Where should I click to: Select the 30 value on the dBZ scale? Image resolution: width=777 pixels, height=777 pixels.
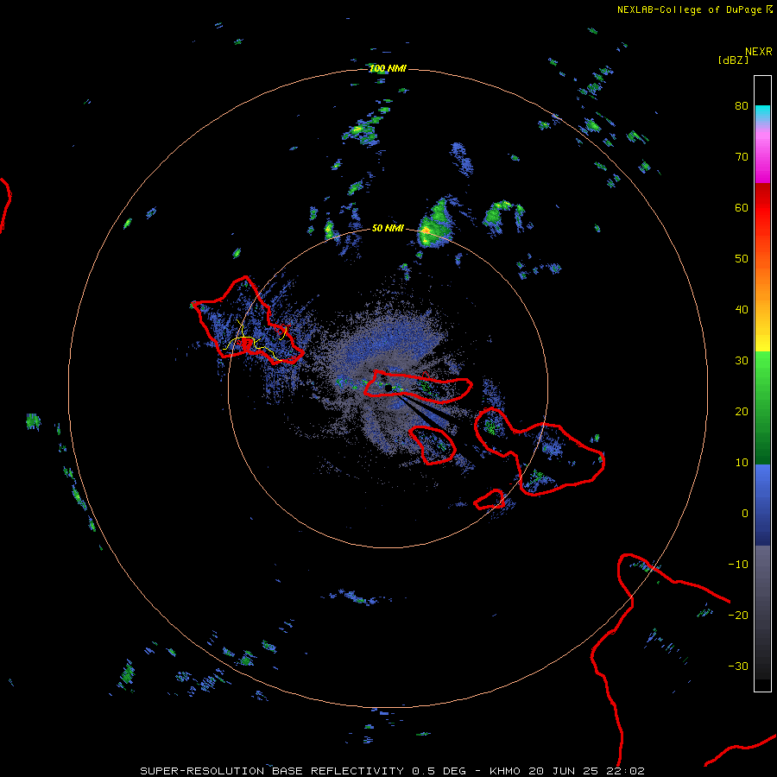742,361
